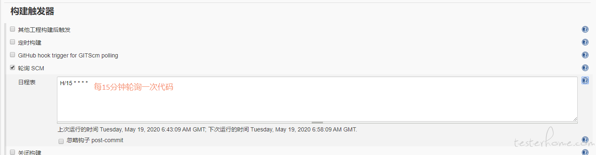Click the 构建触发器 section heading

pos(32,12)
